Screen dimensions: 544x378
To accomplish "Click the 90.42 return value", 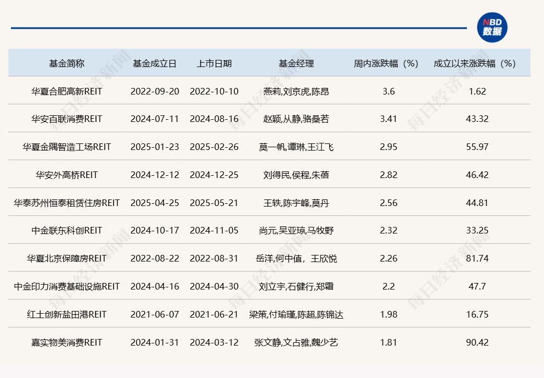I will pos(477,342).
